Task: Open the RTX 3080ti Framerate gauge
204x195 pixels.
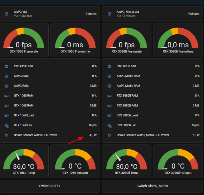Action: [x=126, y=40]
